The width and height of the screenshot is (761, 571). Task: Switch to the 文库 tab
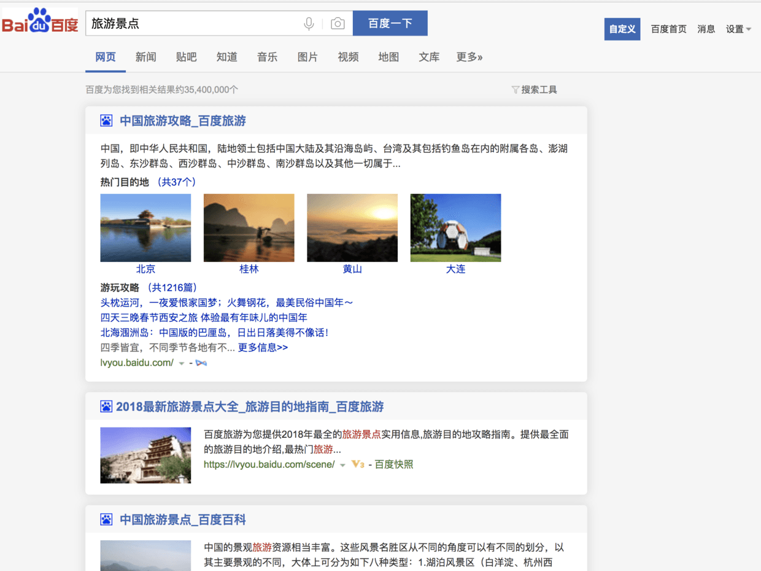[430, 57]
